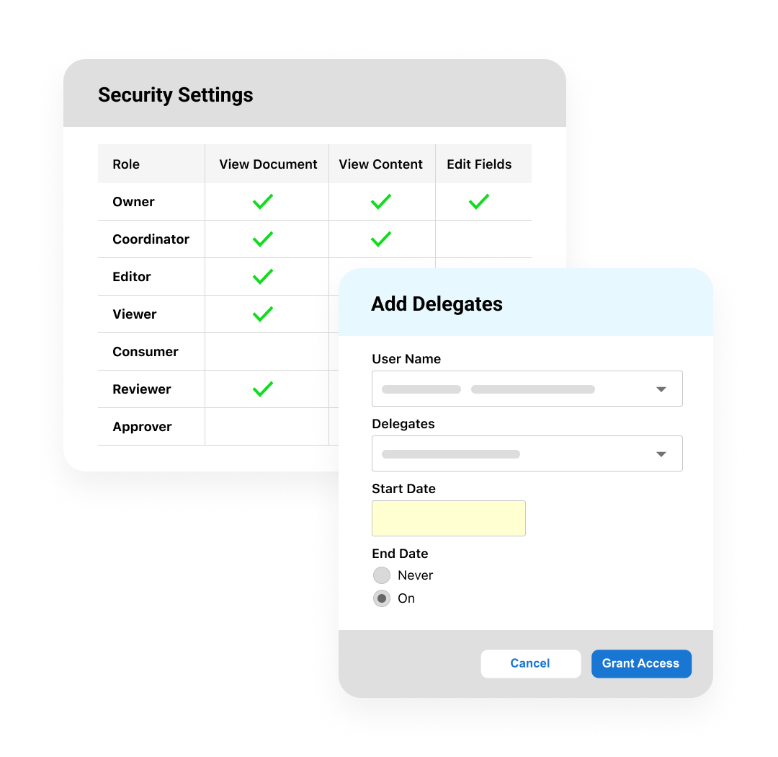Expand the Delegates dropdown arrow
778x757 pixels.
[x=661, y=454]
